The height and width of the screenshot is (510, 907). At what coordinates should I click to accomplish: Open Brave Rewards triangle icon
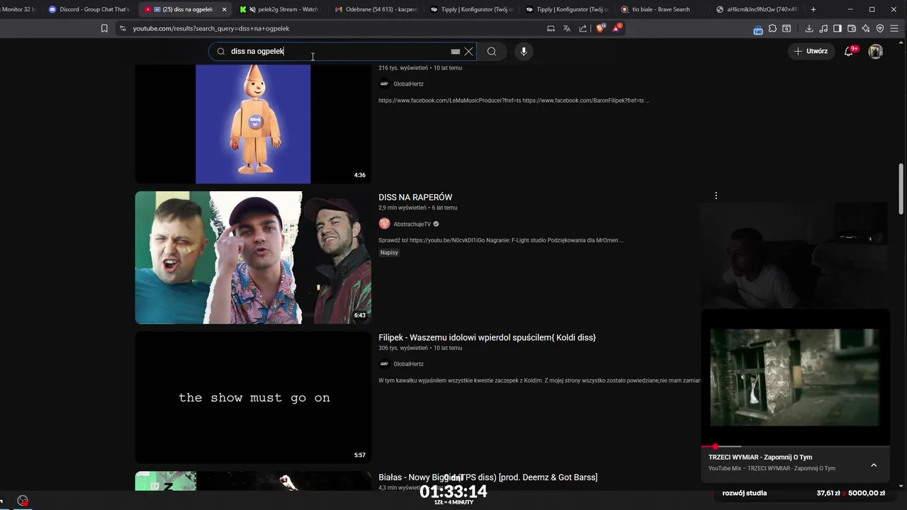point(616,28)
